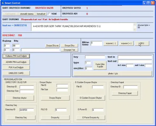Screen dimensions: 156x126
Task: Click the wide text field beside Dosyaya Yaz
Action: tap(40, 50)
